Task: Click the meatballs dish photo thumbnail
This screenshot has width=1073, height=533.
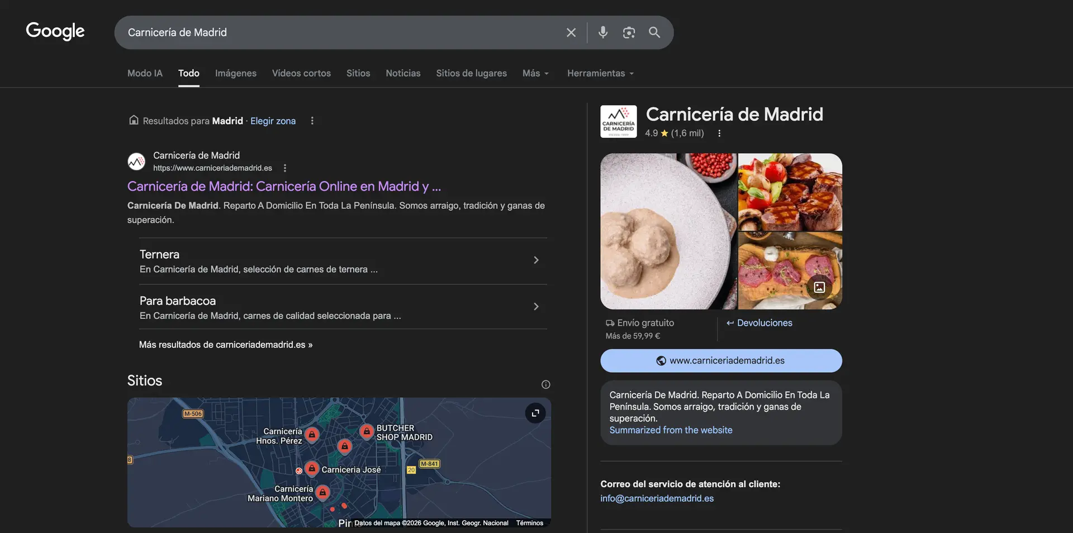Action: pos(668,231)
